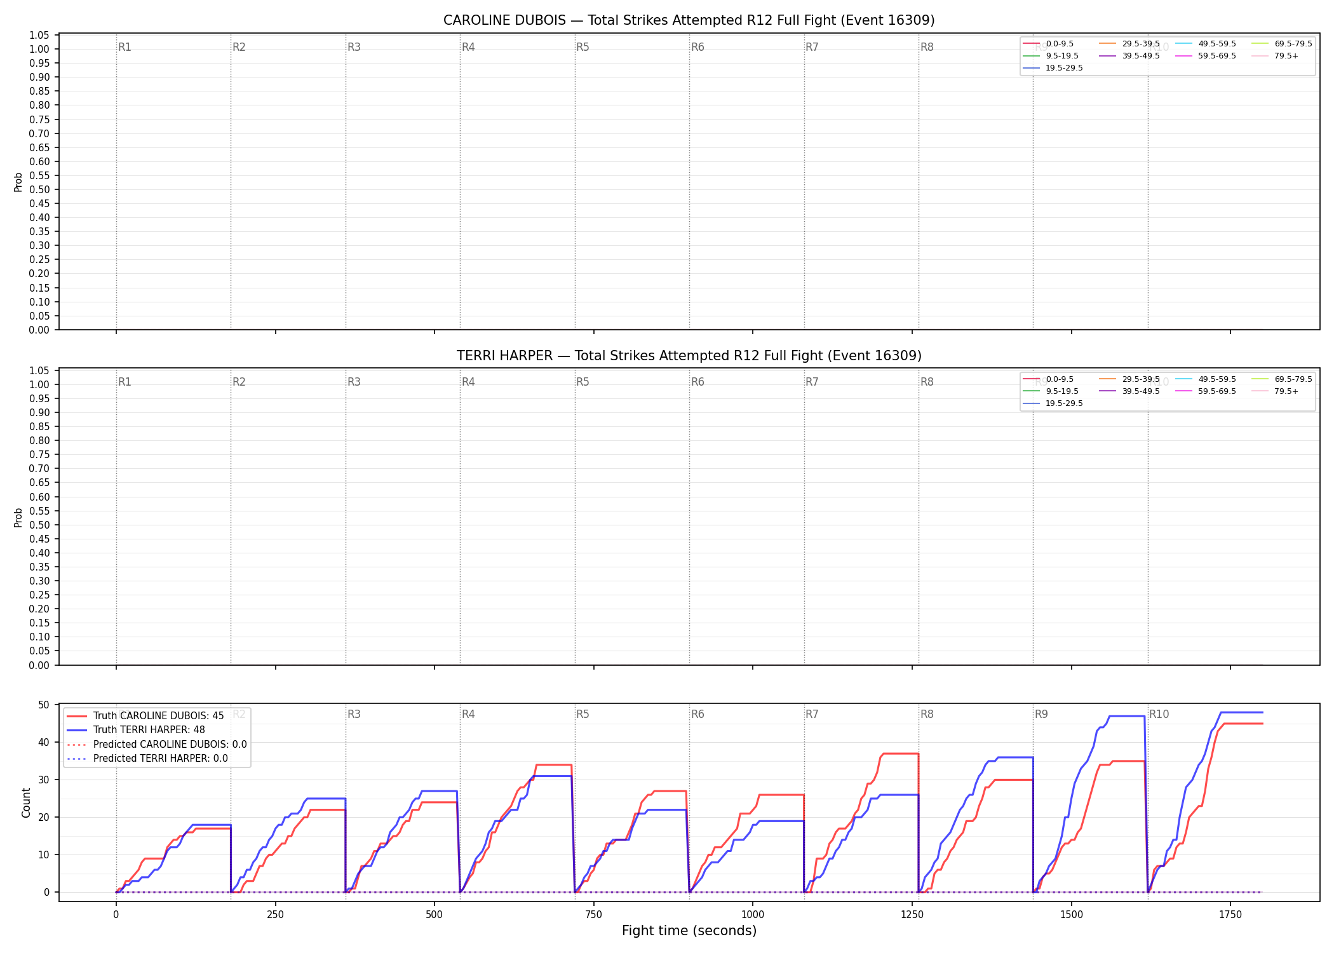Click R7 round marker in Caroline Dubois chart
Image resolution: width=1334 pixels, height=953 pixels.
pyautogui.click(x=812, y=47)
